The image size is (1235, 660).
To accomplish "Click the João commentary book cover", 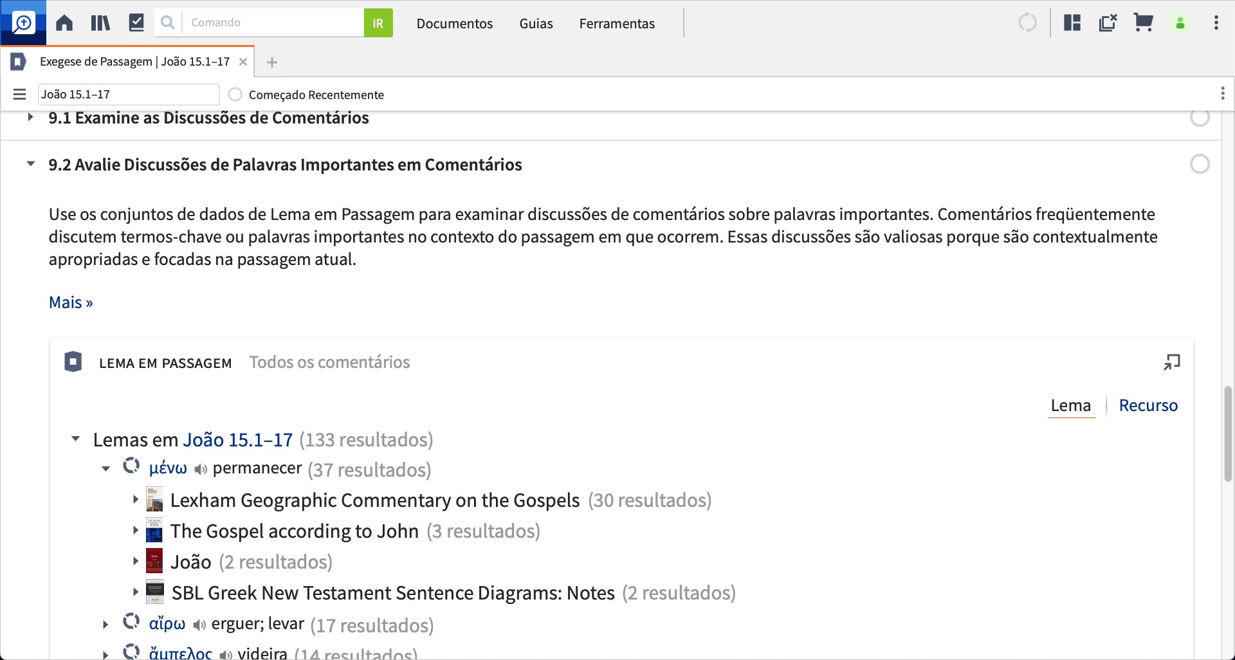I will coord(154,562).
